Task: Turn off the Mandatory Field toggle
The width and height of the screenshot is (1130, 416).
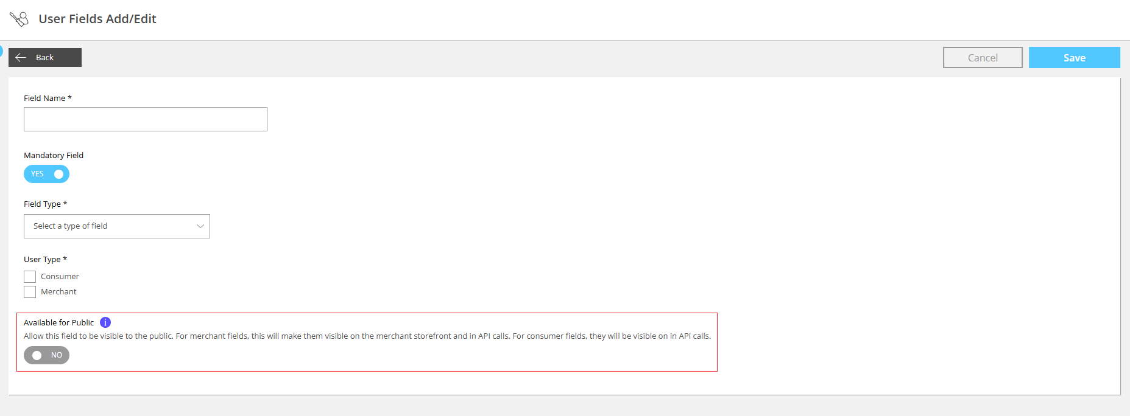Action: (x=46, y=174)
